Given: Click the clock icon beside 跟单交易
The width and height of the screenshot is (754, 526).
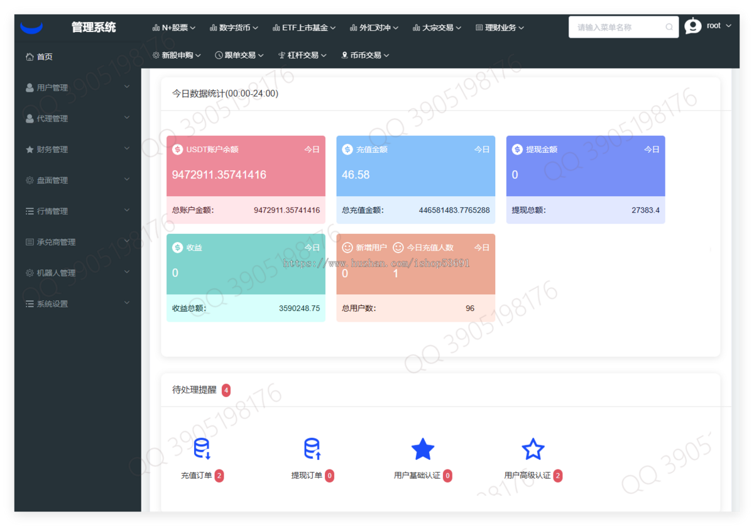Looking at the screenshot, I should tap(219, 55).
